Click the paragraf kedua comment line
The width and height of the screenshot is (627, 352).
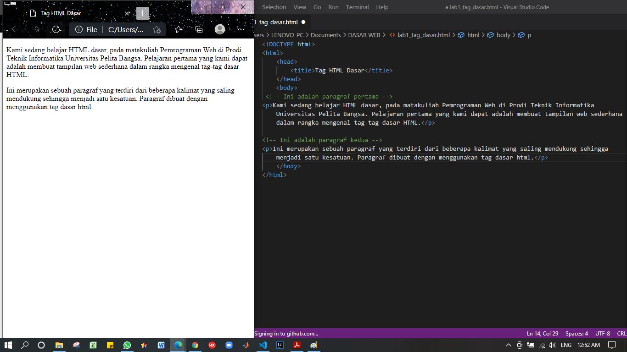[x=322, y=140]
